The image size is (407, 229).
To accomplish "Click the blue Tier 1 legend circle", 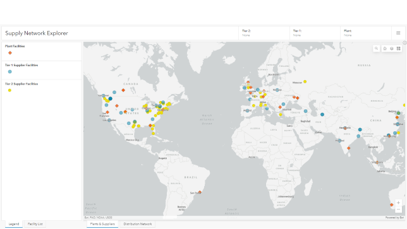I will pyautogui.click(x=10, y=72).
